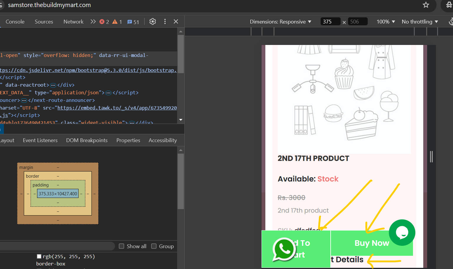453x269 pixels.
Task: Close the DevTools panel
Action: pos(176,21)
